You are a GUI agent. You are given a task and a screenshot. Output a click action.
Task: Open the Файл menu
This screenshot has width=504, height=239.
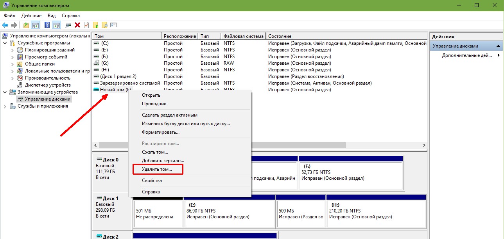(x=10, y=16)
